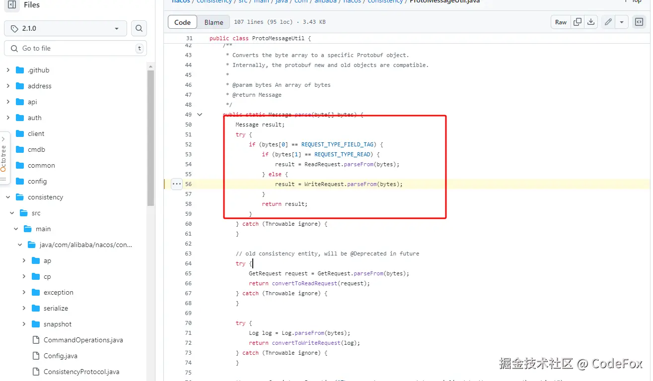Open the address folder icon

(x=20, y=86)
